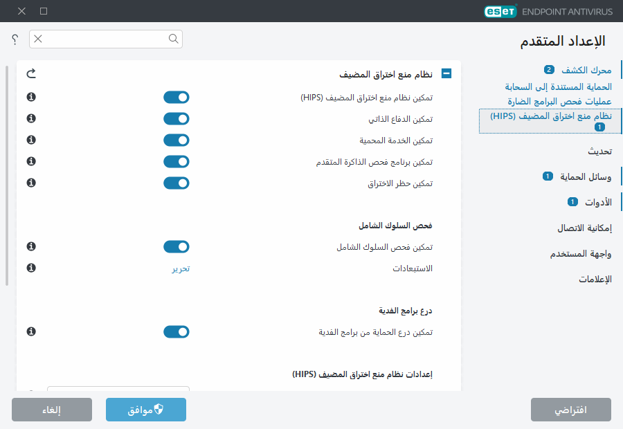The height and width of the screenshot is (429, 623).
Task: Collapse the نظام منع اختراق المضيف section
Action: (x=446, y=73)
